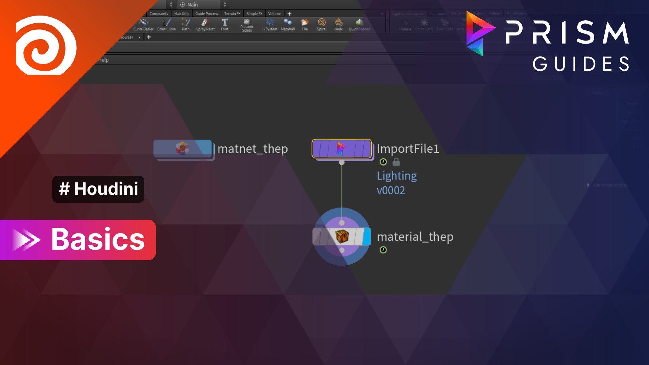Image resolution: width=649 pixels, height=365 pixels.
Task: Toggle display flag on material_thep node
Action: (x=367, y=237)
